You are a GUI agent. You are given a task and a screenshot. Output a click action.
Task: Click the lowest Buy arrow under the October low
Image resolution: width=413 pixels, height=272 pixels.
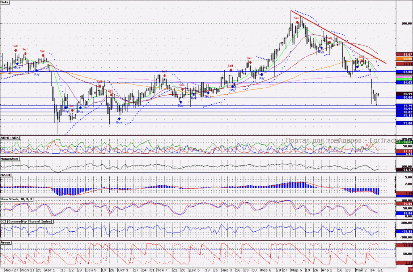coord(119,119)
